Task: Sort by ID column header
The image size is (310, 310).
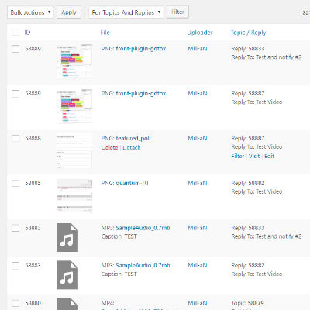Action: point(27,33)
